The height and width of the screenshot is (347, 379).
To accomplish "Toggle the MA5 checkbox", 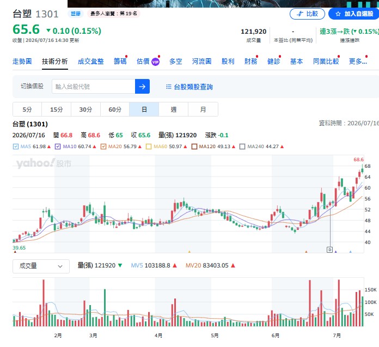I will [15, 147].
